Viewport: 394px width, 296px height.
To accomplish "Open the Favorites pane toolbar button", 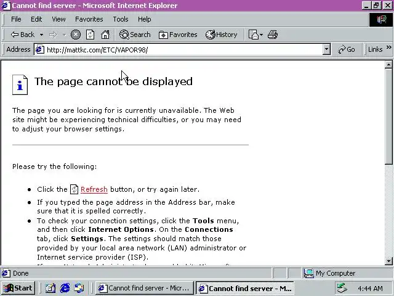I will coord(178,35).
